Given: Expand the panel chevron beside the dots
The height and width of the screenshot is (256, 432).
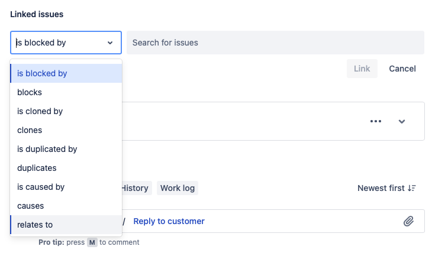Looking at the screenshot, I should 402,121.
